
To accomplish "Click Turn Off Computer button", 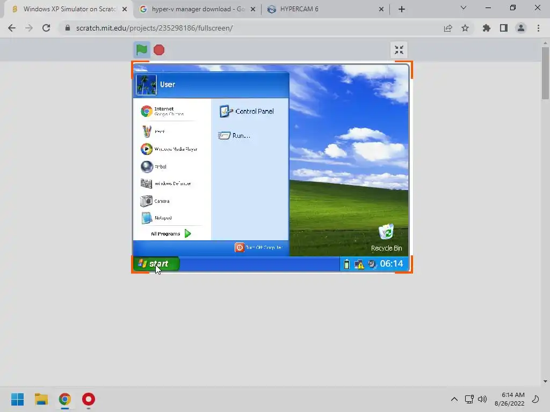I will (259, 247).
